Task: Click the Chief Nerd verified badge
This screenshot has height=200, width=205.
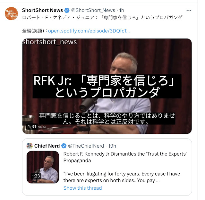Action: [x=64, y=146]
